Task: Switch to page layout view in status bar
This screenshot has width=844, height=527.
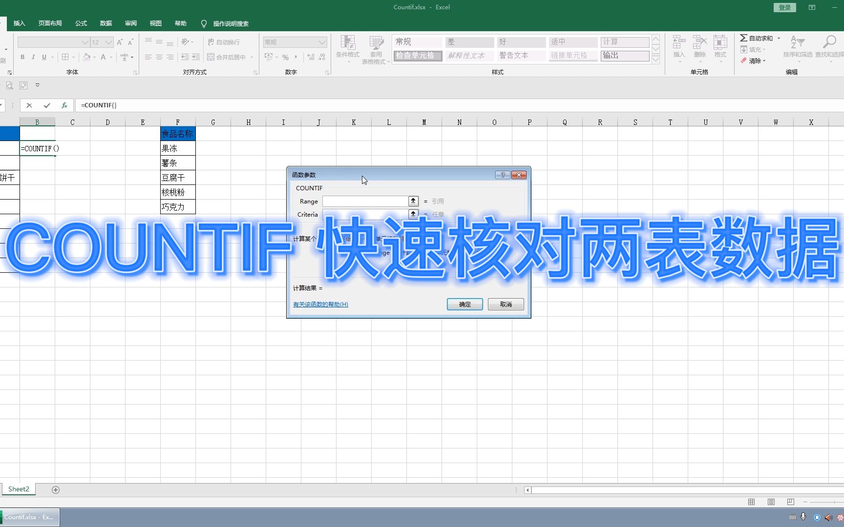Action: tap(771, 502)
